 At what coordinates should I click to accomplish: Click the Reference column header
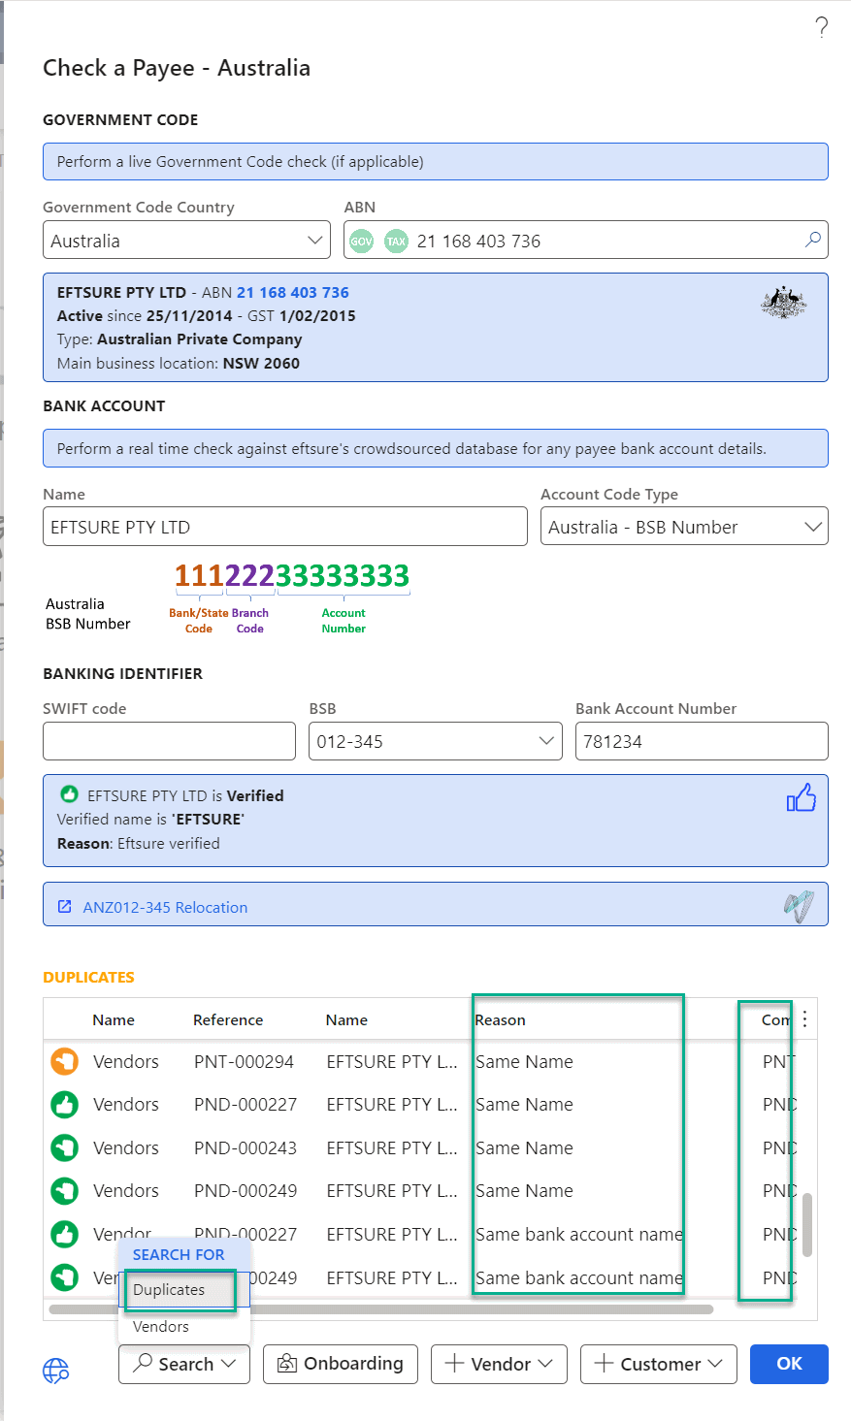228,1019
